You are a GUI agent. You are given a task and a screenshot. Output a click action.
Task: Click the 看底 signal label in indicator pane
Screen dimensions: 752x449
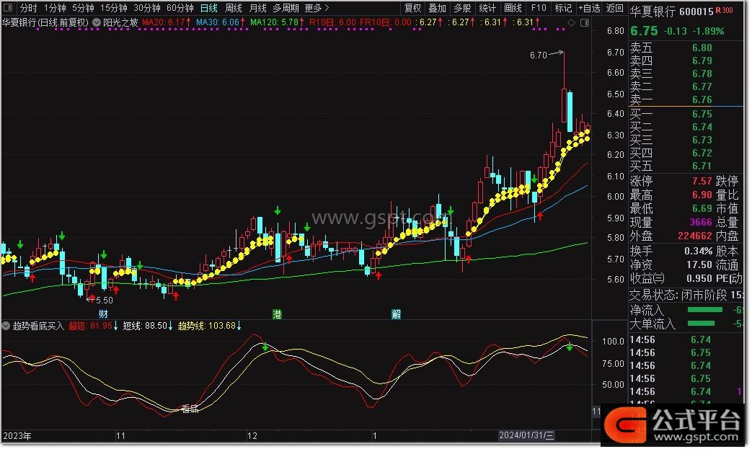(190, 409)
